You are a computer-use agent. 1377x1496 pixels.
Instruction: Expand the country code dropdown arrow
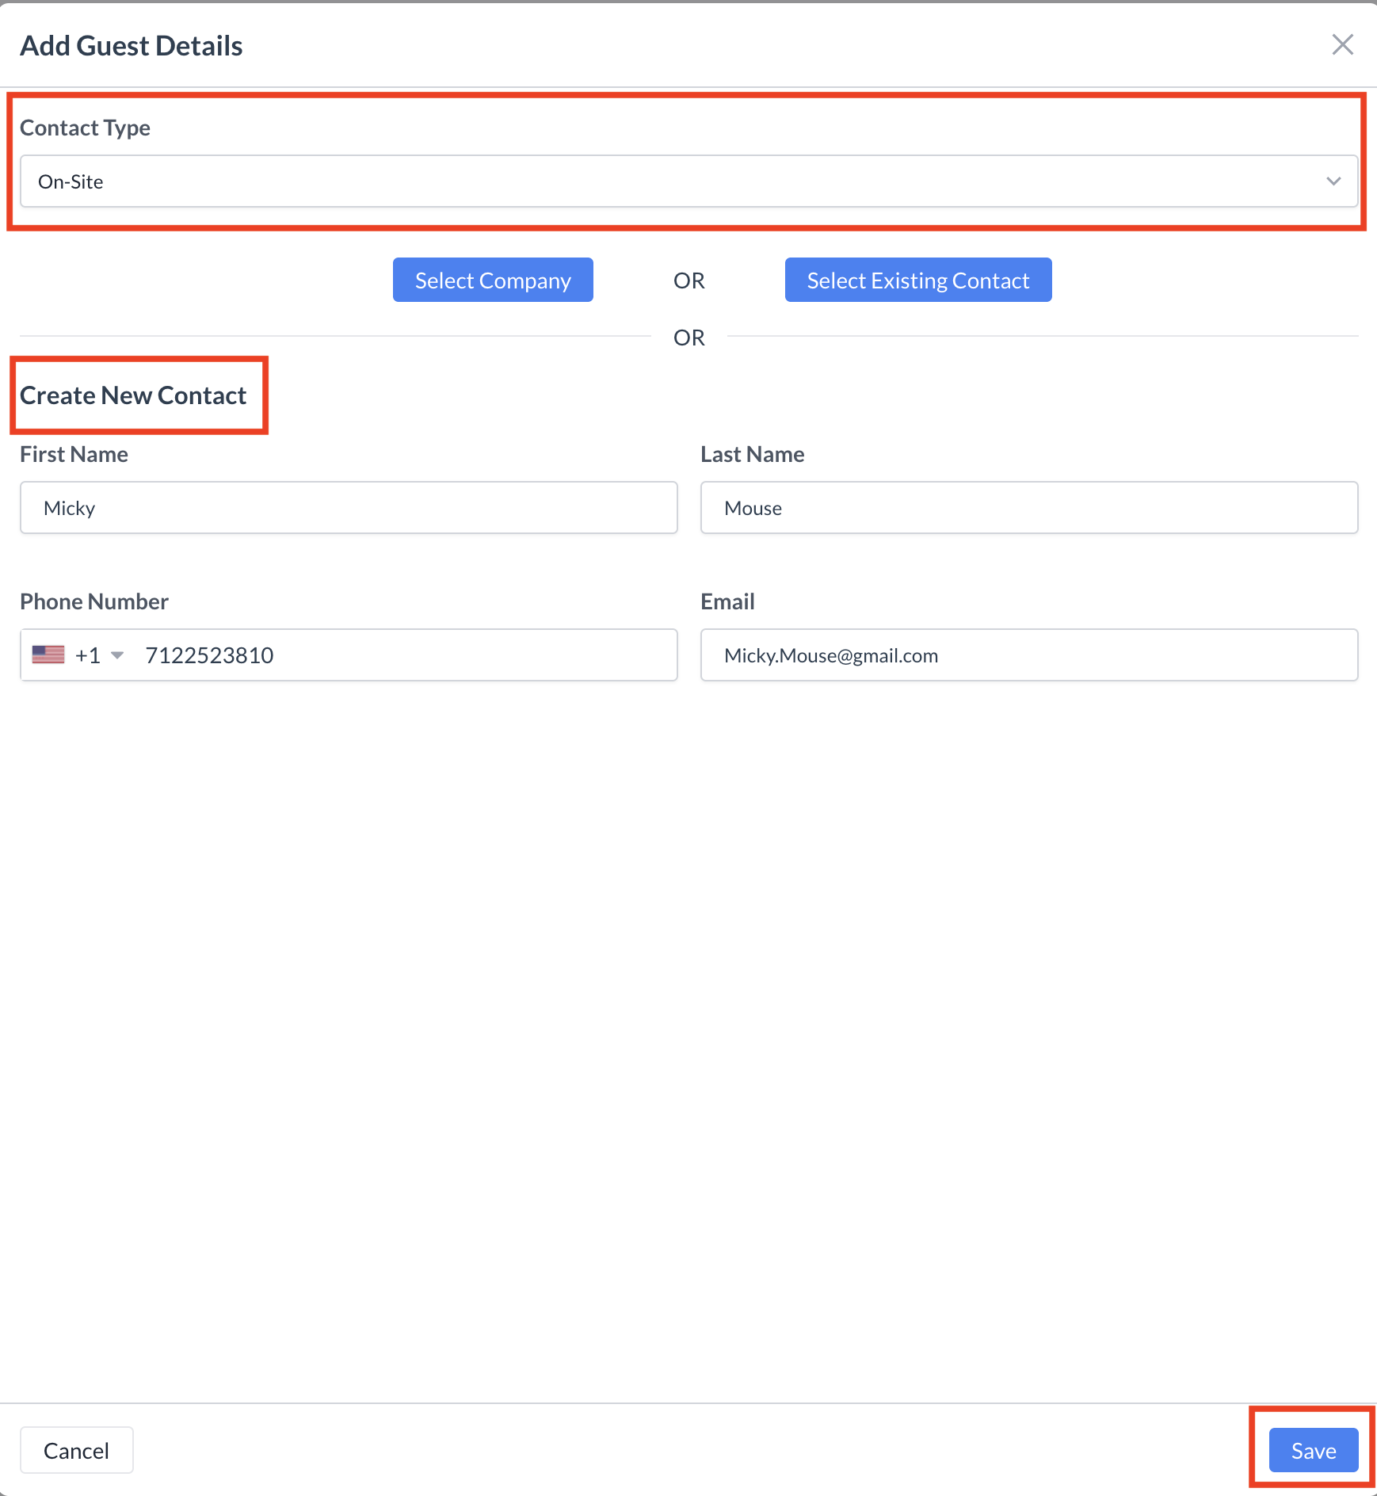click(x=117, y=655)
